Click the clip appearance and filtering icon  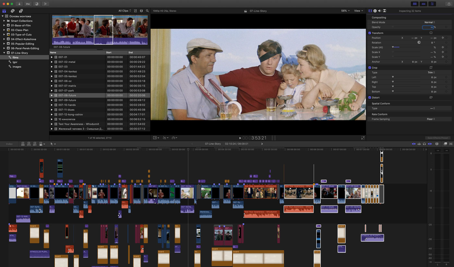[x=136, y=11]
